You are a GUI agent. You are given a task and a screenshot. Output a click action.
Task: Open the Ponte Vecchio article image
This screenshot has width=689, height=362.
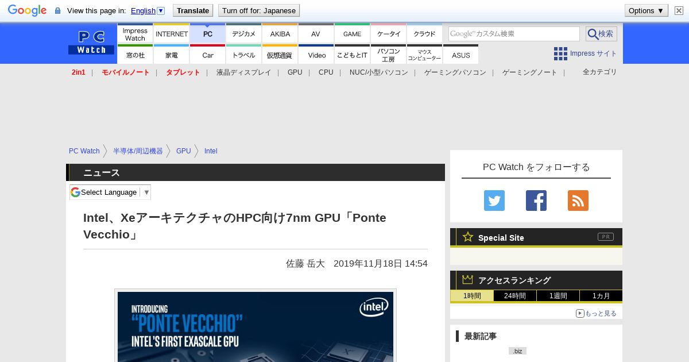pyautogui.click(x=256, y=327)
